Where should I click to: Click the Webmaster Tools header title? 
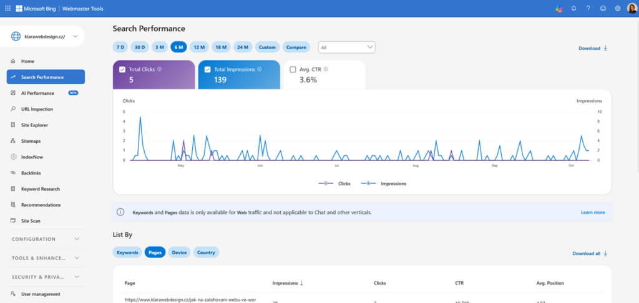point(83,9)
